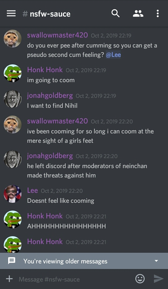Tap the older messages chat bubble icon

(12, 261)
